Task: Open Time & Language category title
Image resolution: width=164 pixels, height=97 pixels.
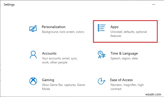Action: tap(124, 54)
